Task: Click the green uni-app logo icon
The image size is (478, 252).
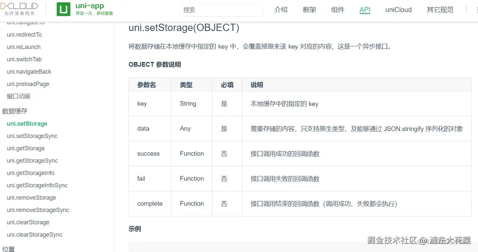Action: [x=63, y=9]
